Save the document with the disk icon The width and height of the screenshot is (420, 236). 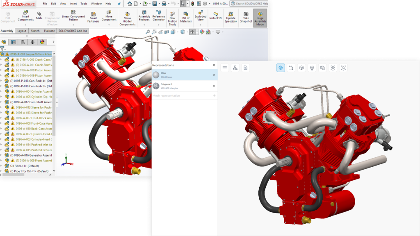tap(155, 3)
